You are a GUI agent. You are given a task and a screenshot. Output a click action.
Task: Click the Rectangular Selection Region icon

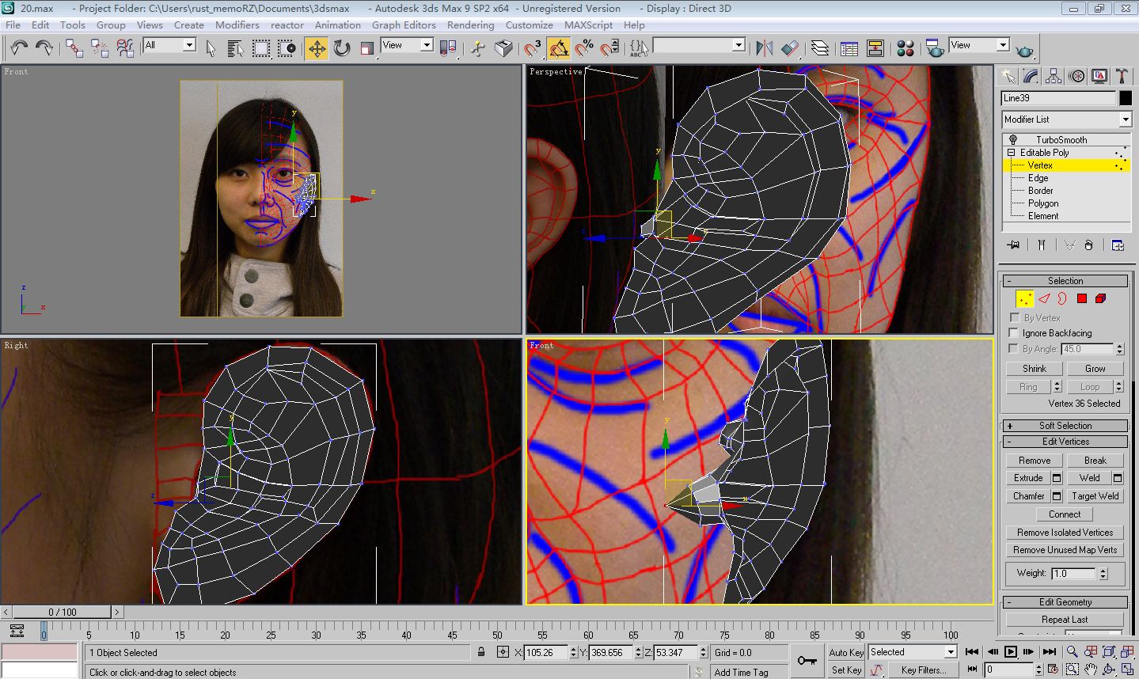[261, 48]
